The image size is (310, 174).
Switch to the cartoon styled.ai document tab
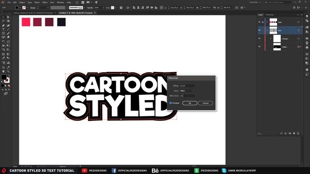tap(33, 13)
